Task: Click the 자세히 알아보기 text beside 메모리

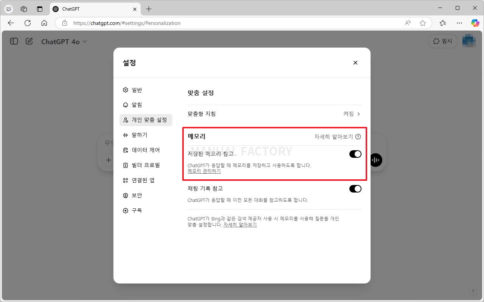Action: point(334,137)
